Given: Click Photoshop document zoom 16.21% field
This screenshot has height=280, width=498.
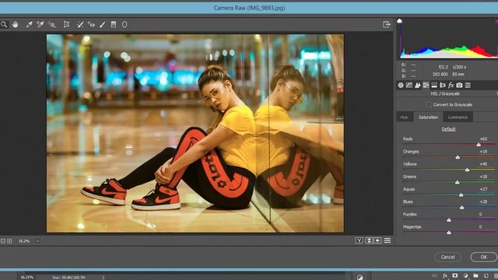Looking at the screenshot, I should (27, 277).
